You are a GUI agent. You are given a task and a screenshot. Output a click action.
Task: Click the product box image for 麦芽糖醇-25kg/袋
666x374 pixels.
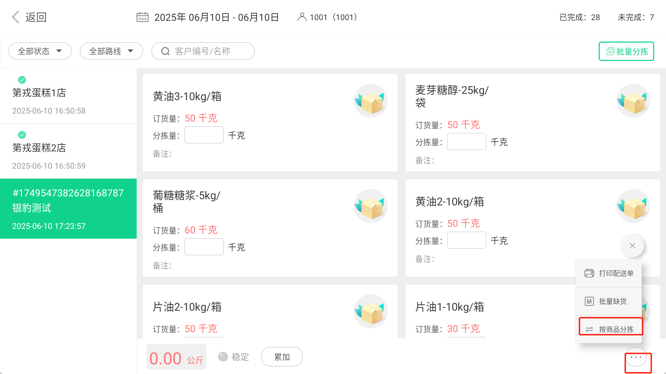(633, 101)
